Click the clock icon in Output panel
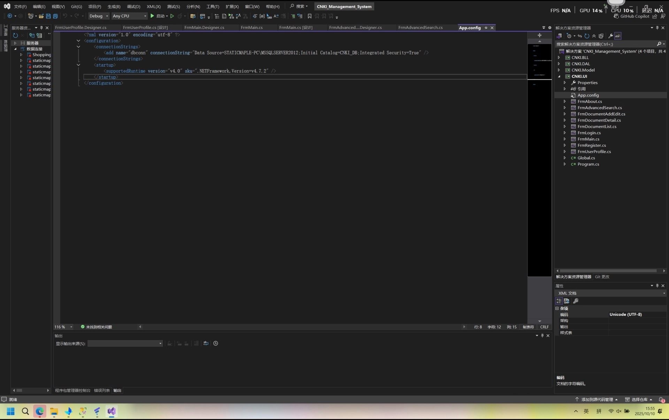Viewport: 669px width, 420px height. pos(216,343)
